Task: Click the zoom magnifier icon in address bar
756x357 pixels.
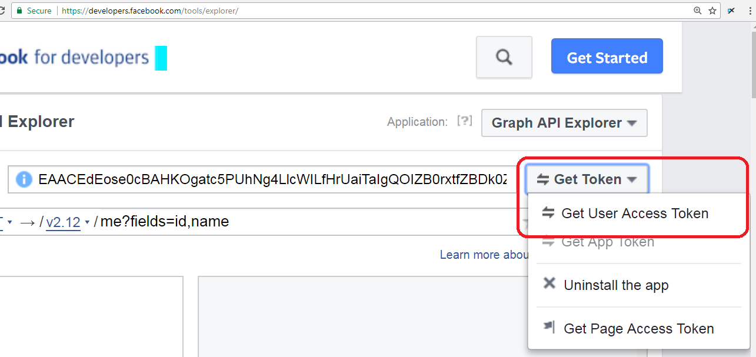Action: click(x=697, y=11)
